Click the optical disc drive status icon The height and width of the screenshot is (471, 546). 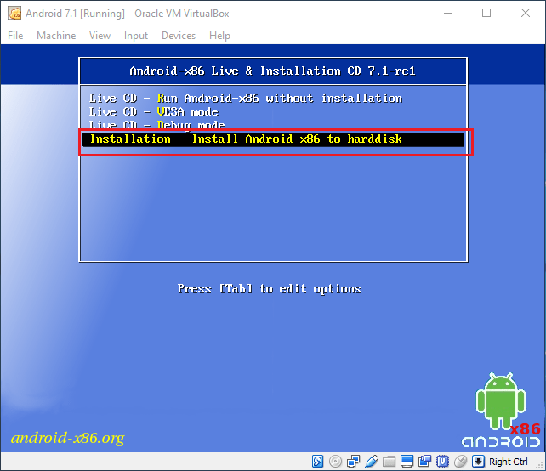335,462
